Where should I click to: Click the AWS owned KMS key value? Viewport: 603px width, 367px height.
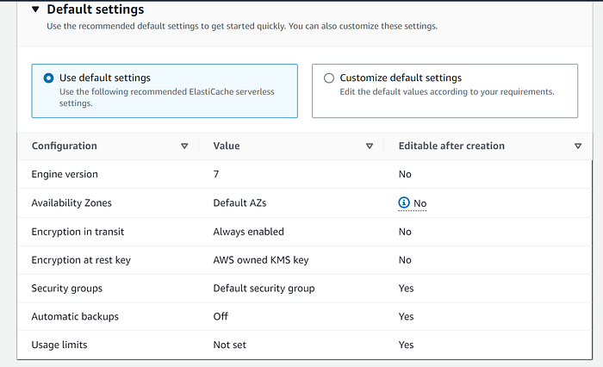(260, 260)
